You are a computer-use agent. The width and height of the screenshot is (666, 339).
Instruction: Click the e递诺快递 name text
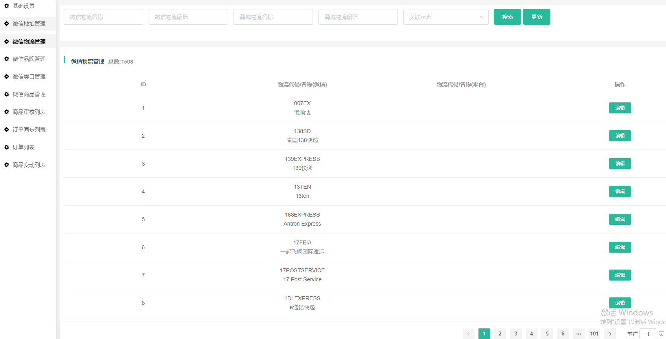(302, 307)
